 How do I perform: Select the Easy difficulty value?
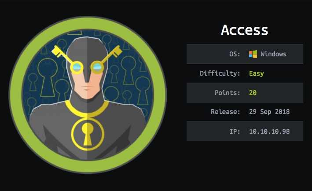pos(257,73)
